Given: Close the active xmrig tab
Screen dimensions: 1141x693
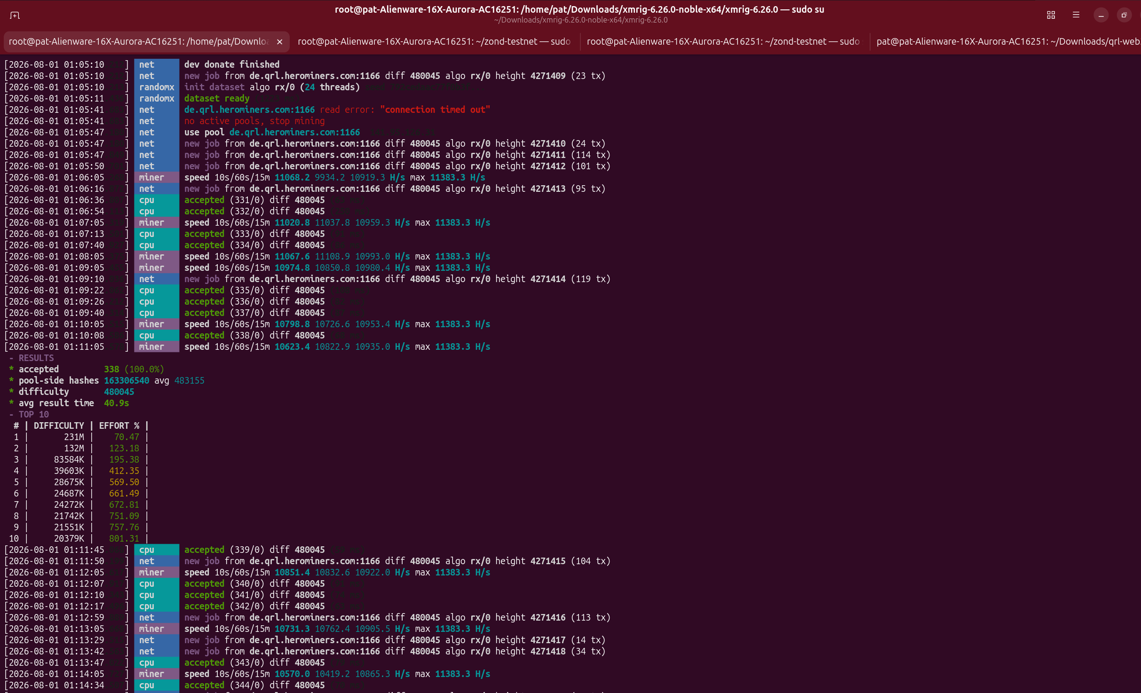Looking at the screenshot, I should pyautogui.click(x=280, y=42).
